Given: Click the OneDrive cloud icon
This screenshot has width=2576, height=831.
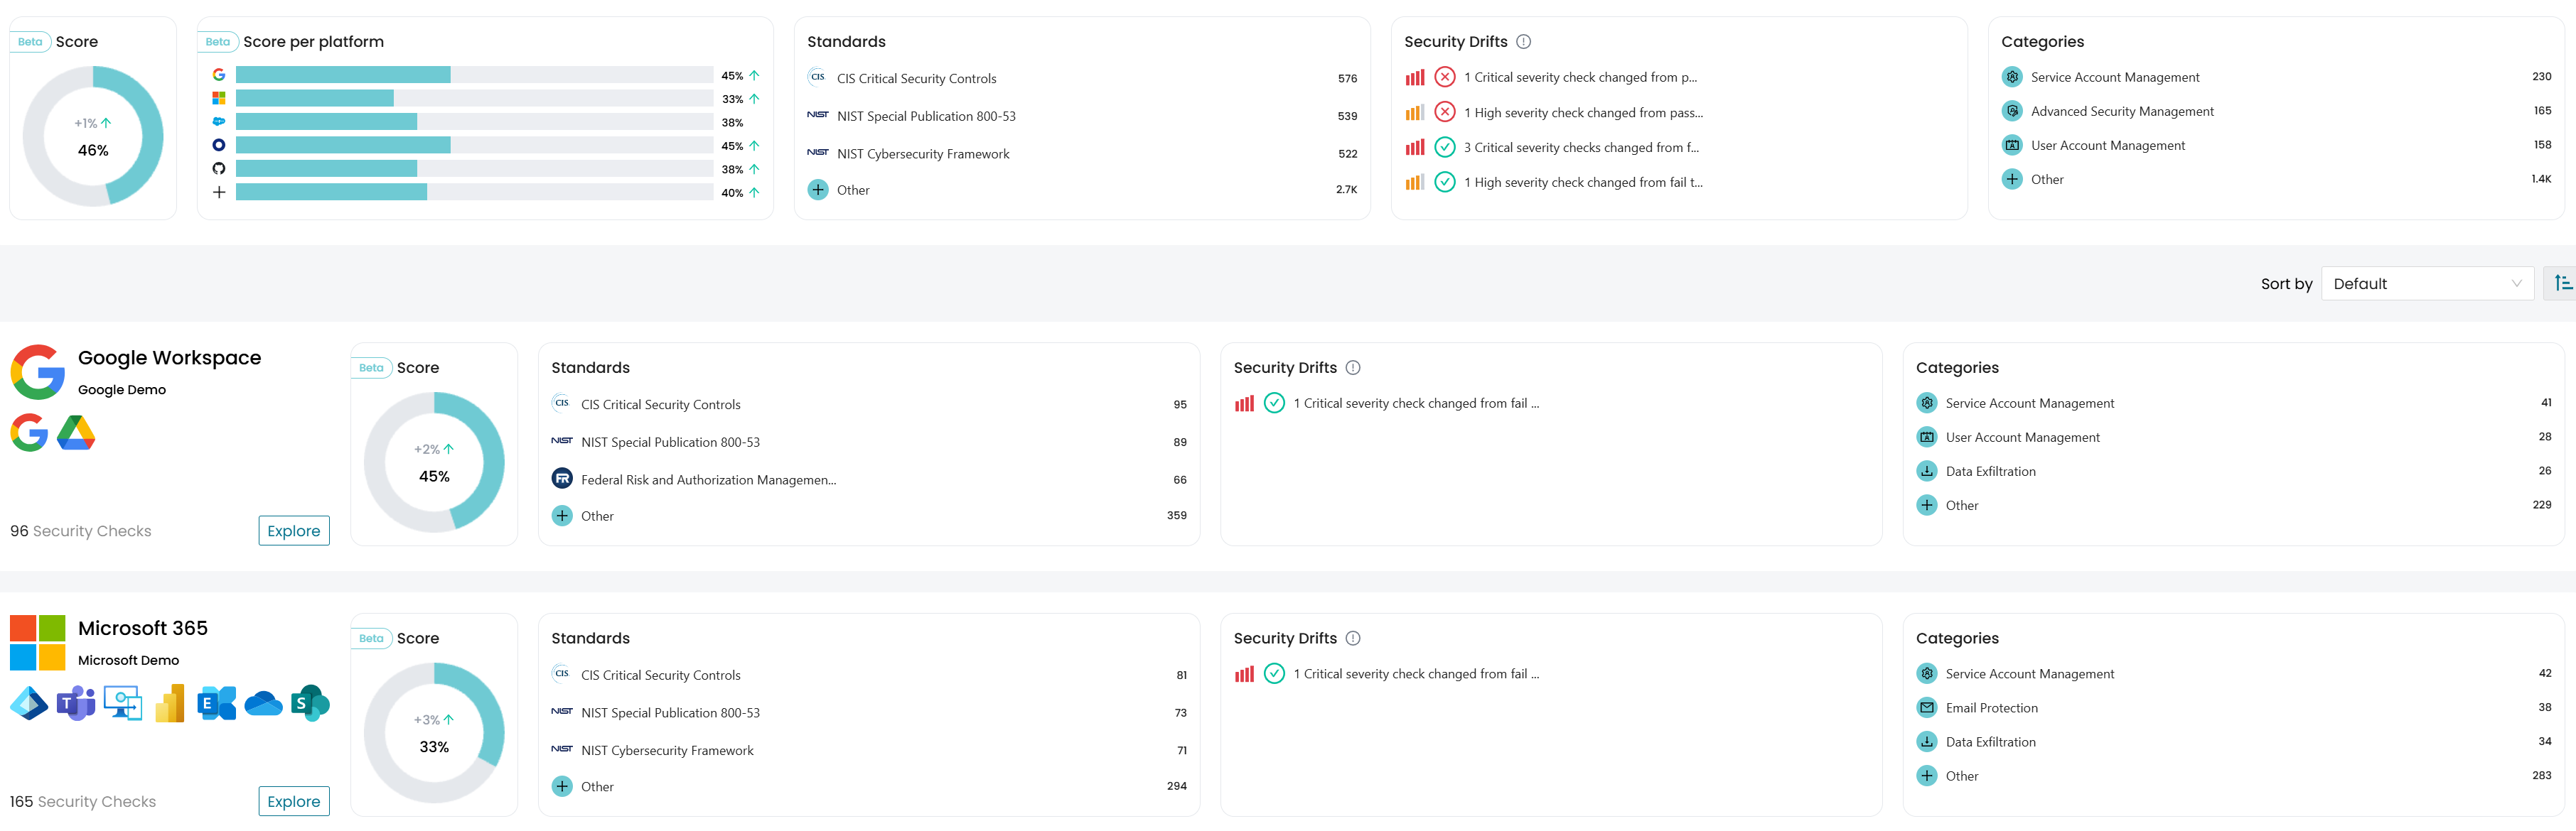Looking at the screenshot, I should tap(263, 704).
